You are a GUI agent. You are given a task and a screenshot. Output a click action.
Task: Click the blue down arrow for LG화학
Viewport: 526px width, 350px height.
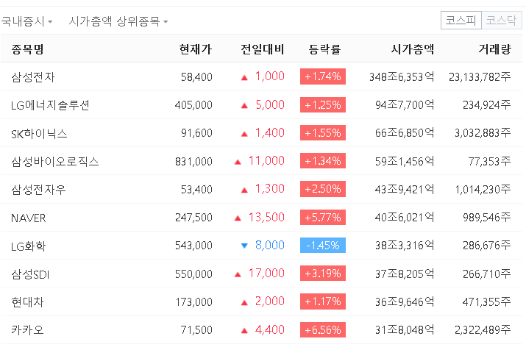tap(244, 246)
